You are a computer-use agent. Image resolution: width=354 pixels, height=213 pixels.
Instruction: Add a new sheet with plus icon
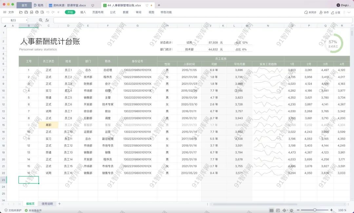pyautogui.click(x=59, y=204)
